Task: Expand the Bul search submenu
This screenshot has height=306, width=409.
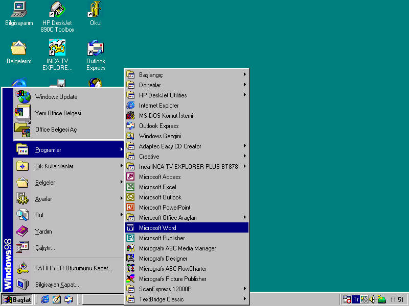Action: 69,215
